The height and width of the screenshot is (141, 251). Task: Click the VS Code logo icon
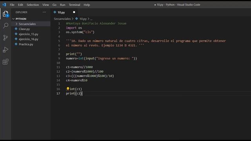click(x=4, y=5)
